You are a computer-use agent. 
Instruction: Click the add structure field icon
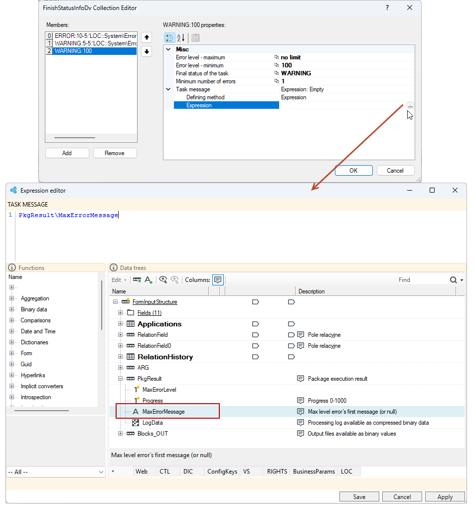[x=137, y=279]
